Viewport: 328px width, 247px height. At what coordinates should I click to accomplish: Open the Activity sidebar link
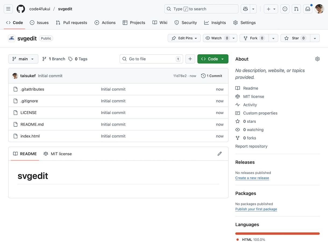(x=246, y=105)
